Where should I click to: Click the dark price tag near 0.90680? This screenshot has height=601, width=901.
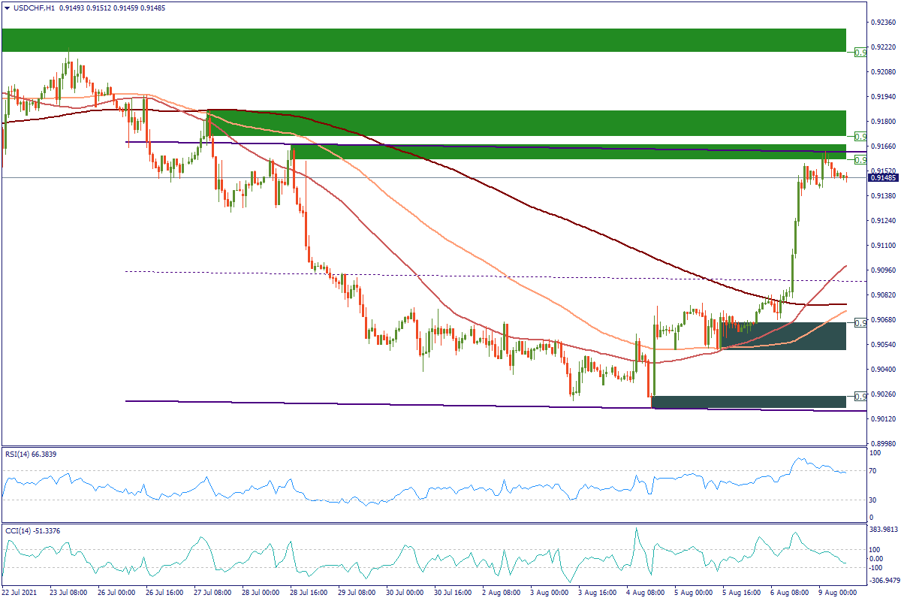(861, 322)
